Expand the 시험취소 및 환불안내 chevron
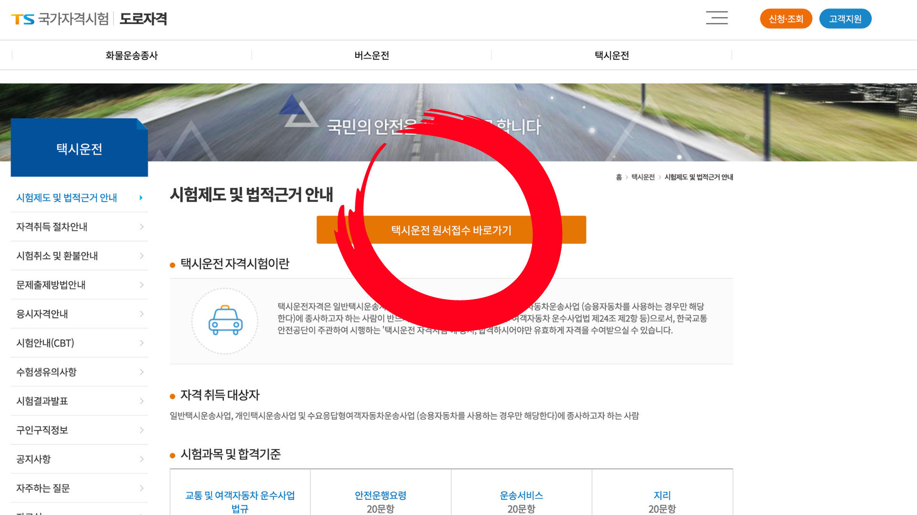This screenshot has height=515, width=917. [x=141, y=256]
